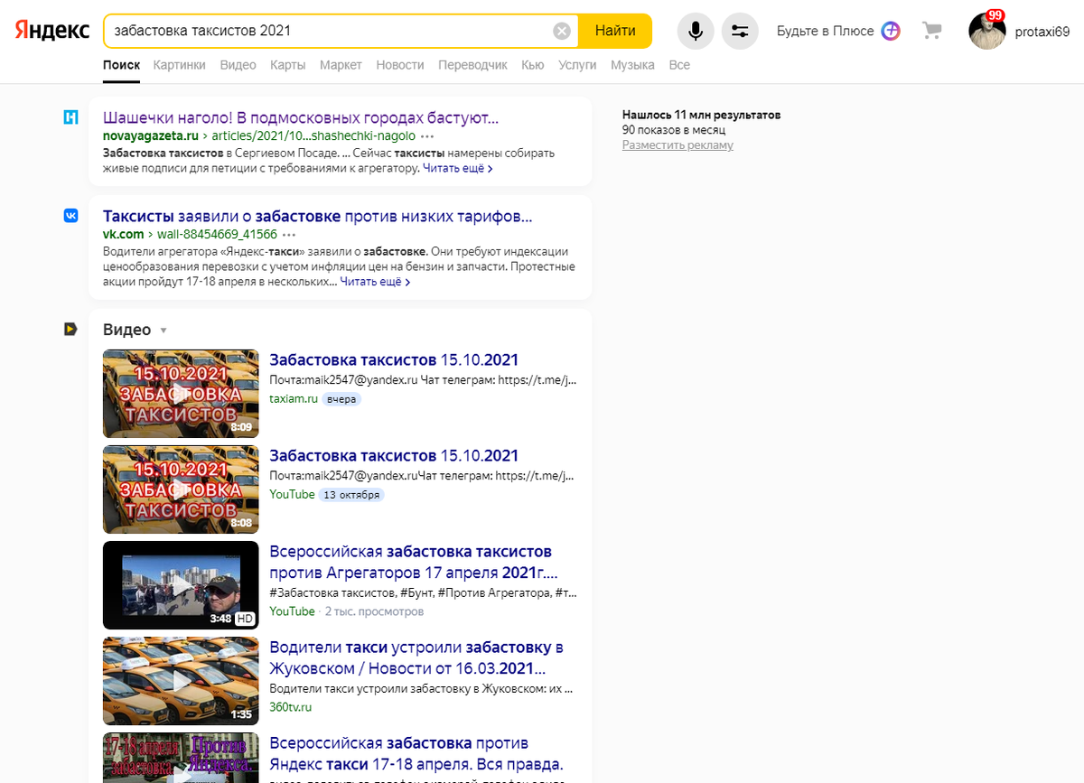Click the novayagazeta.ru domain link
Screen dimensions: 1084x783
click(x=151, y=136)
